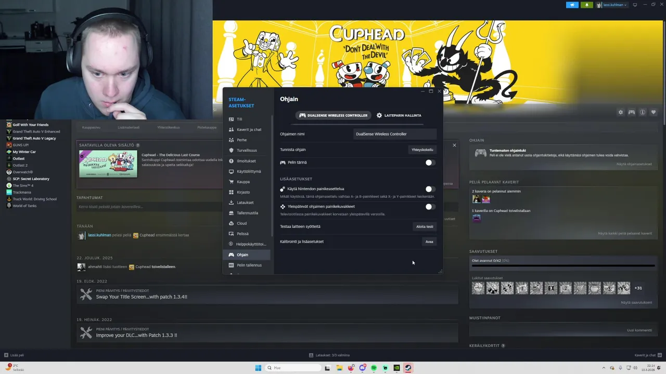Click Uusi kommentti button

(x=639, y=330)
